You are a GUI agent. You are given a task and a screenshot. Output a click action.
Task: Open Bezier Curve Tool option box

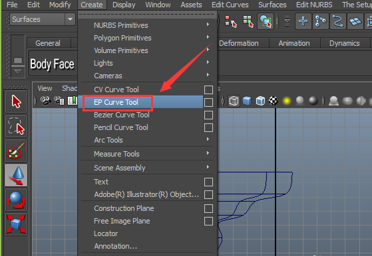(x=208, y=115)
